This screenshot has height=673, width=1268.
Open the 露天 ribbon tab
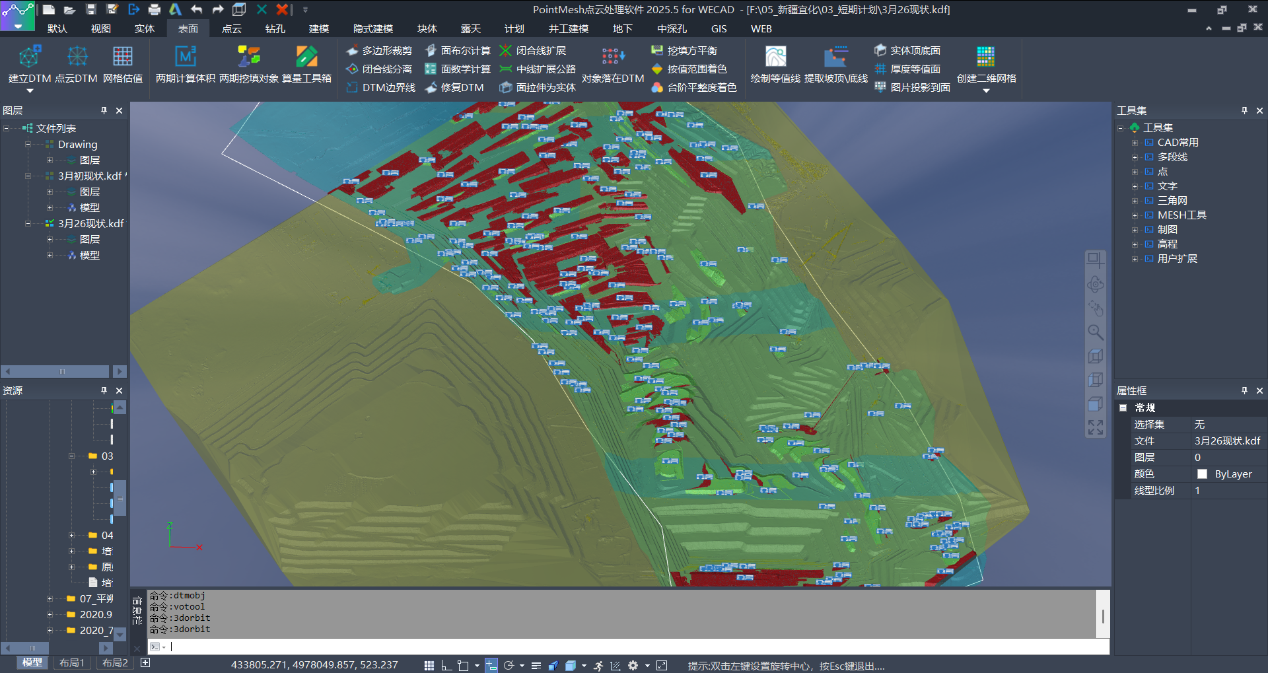[x=470, y=29]
